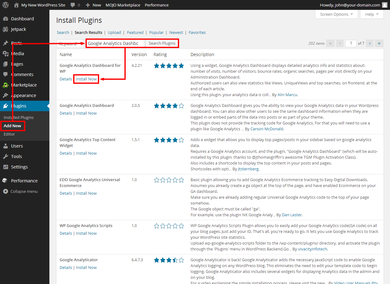The image size is (390, 284).
Task: Go to the first results page
Action: pos(330,43)
